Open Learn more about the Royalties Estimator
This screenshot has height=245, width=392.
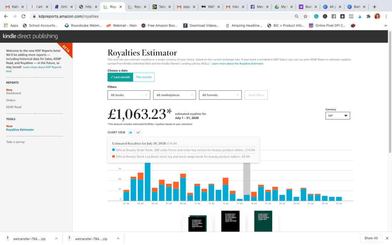pyautogui.click(x=237, y=64)
